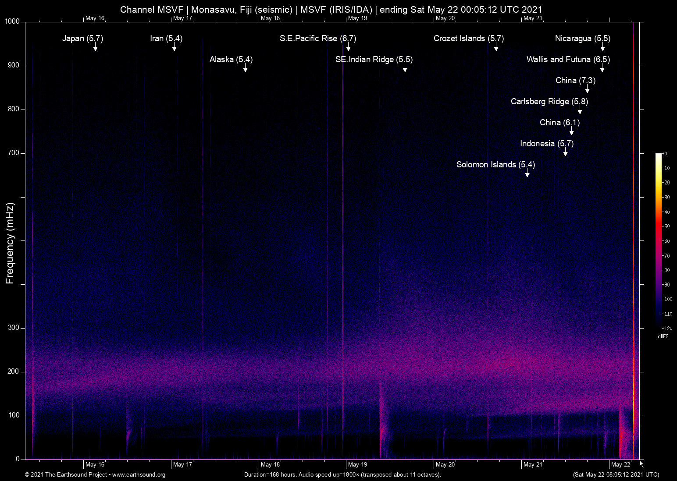Click the SE.Indian Ridge (5.5) label

click(x=374, y=60)
